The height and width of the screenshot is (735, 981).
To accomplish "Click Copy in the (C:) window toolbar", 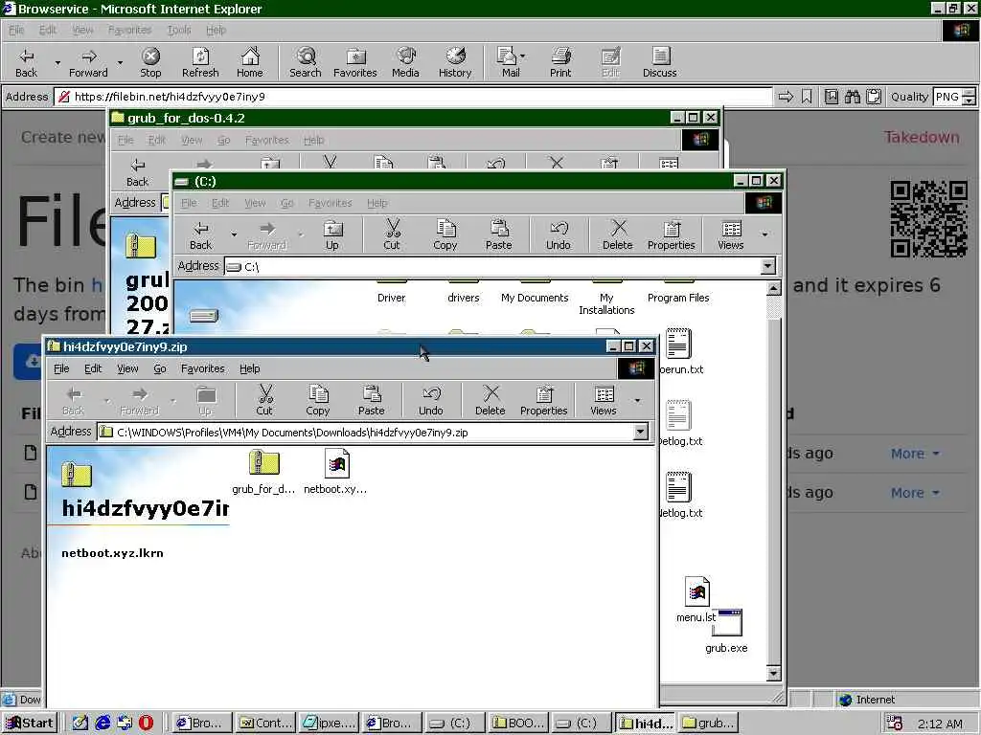I will tap(445, 235).
